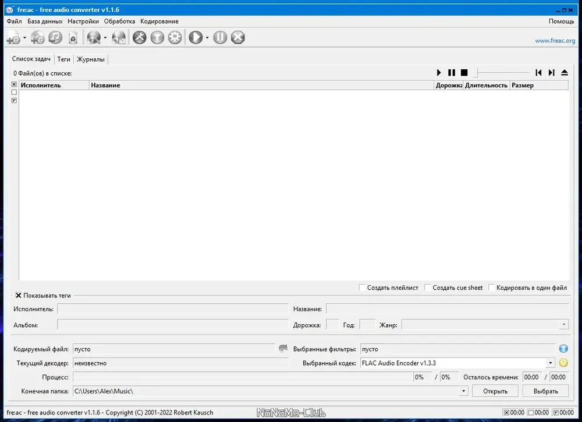Click the Открыть button
The image size is (582, 422).
point(495,391)
